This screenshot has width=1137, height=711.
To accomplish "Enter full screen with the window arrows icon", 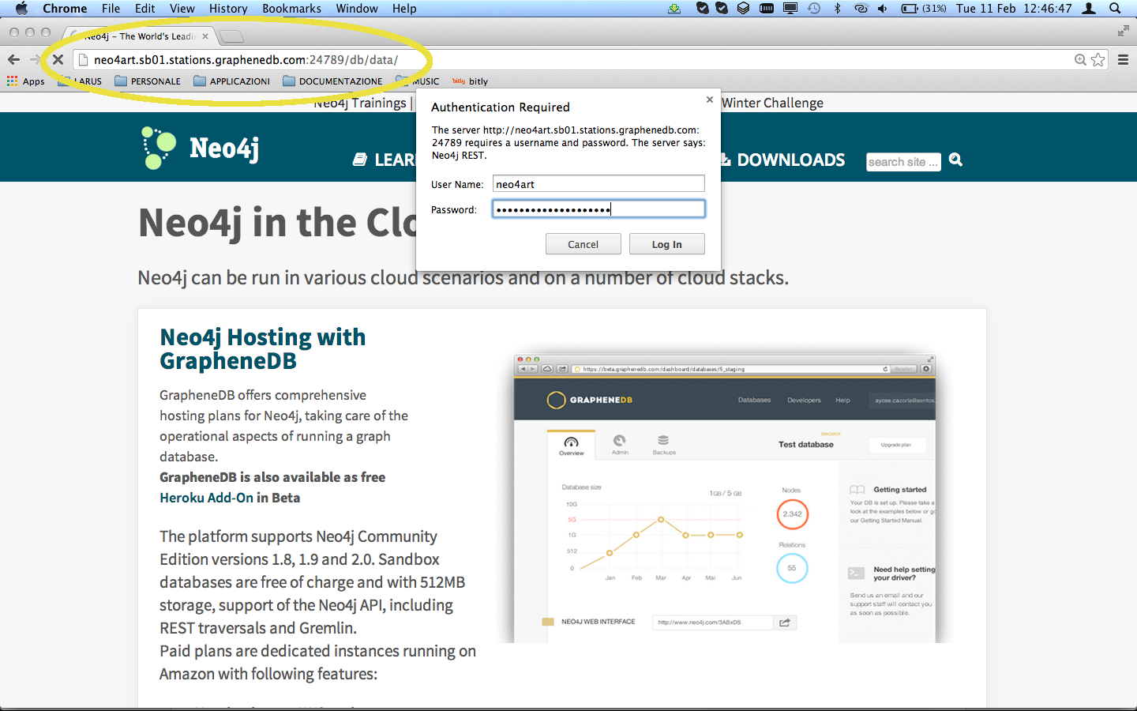I will click(x=1124, y=31).
